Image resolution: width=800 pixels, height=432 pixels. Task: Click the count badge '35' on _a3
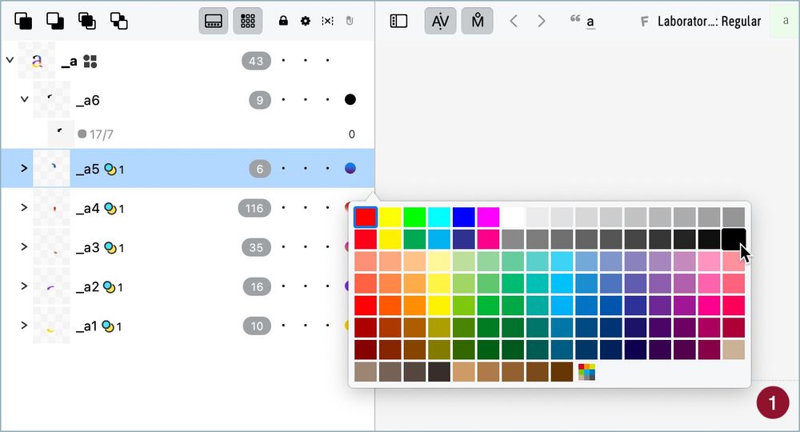coord(256,247)
